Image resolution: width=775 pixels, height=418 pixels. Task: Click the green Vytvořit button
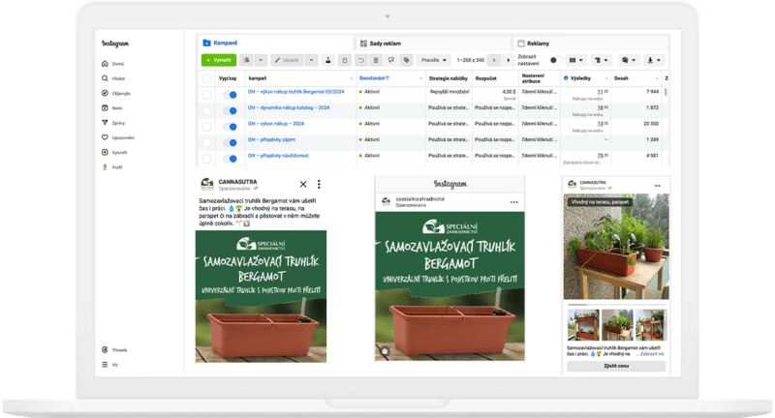point(218,60)
